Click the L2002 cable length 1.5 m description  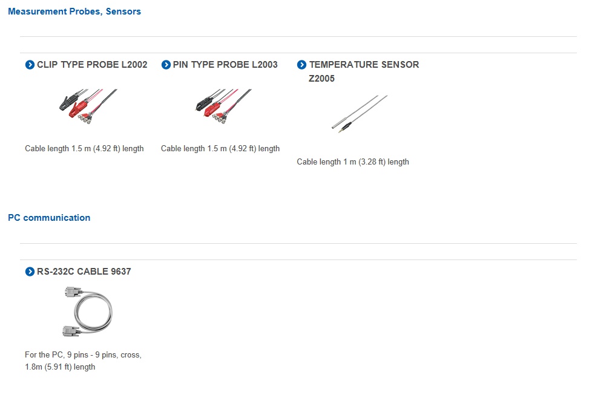click(84, 149)
